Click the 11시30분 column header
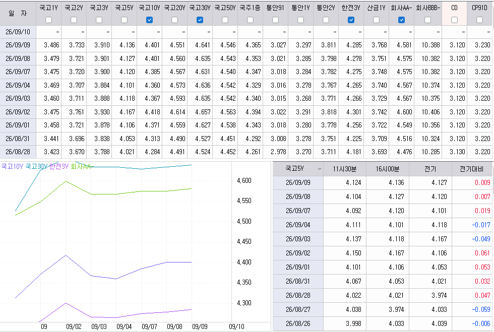Screen dimensions: 494x332 pos(345,169)
